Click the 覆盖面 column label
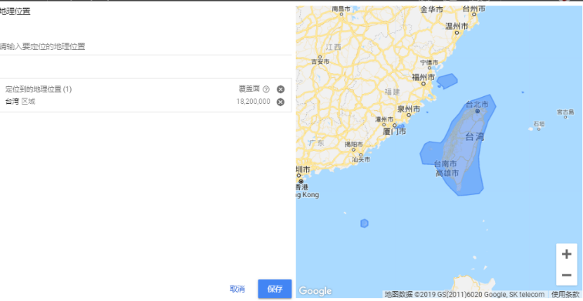 point(249,89)
